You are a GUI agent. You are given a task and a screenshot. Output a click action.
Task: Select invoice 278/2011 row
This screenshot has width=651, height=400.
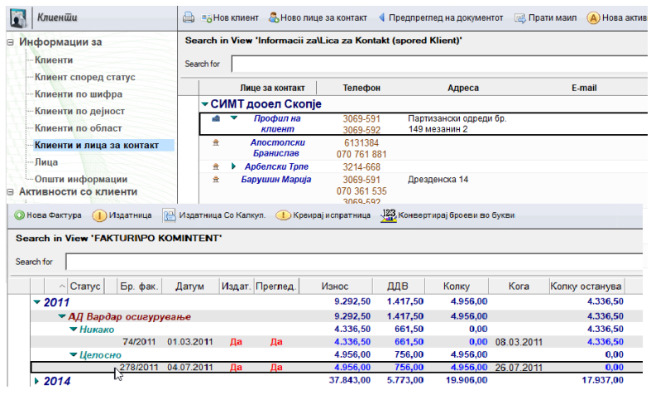click(x=337, y=367)
